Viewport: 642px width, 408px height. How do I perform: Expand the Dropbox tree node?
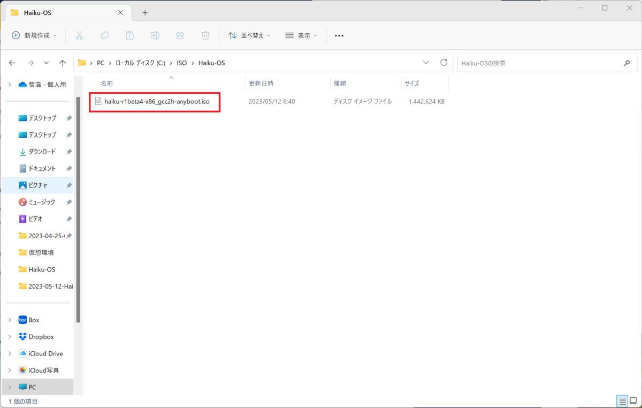10,337
